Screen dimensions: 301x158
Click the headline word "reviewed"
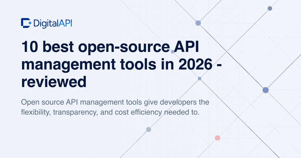(54, 82)
